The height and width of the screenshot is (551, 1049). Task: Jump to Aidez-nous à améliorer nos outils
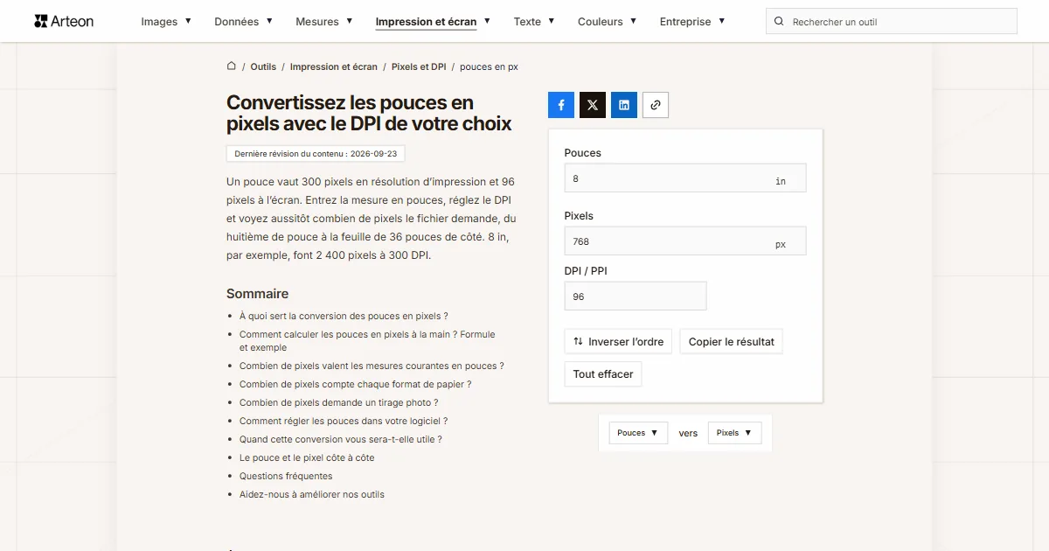(x=312, y=494)
